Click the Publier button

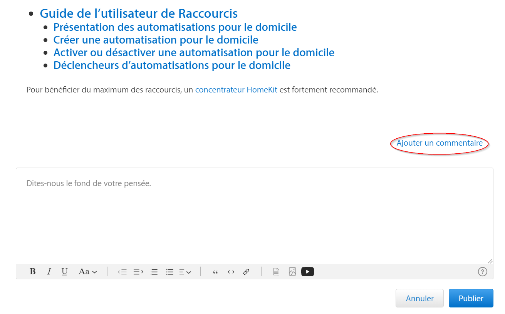(471, 299)
